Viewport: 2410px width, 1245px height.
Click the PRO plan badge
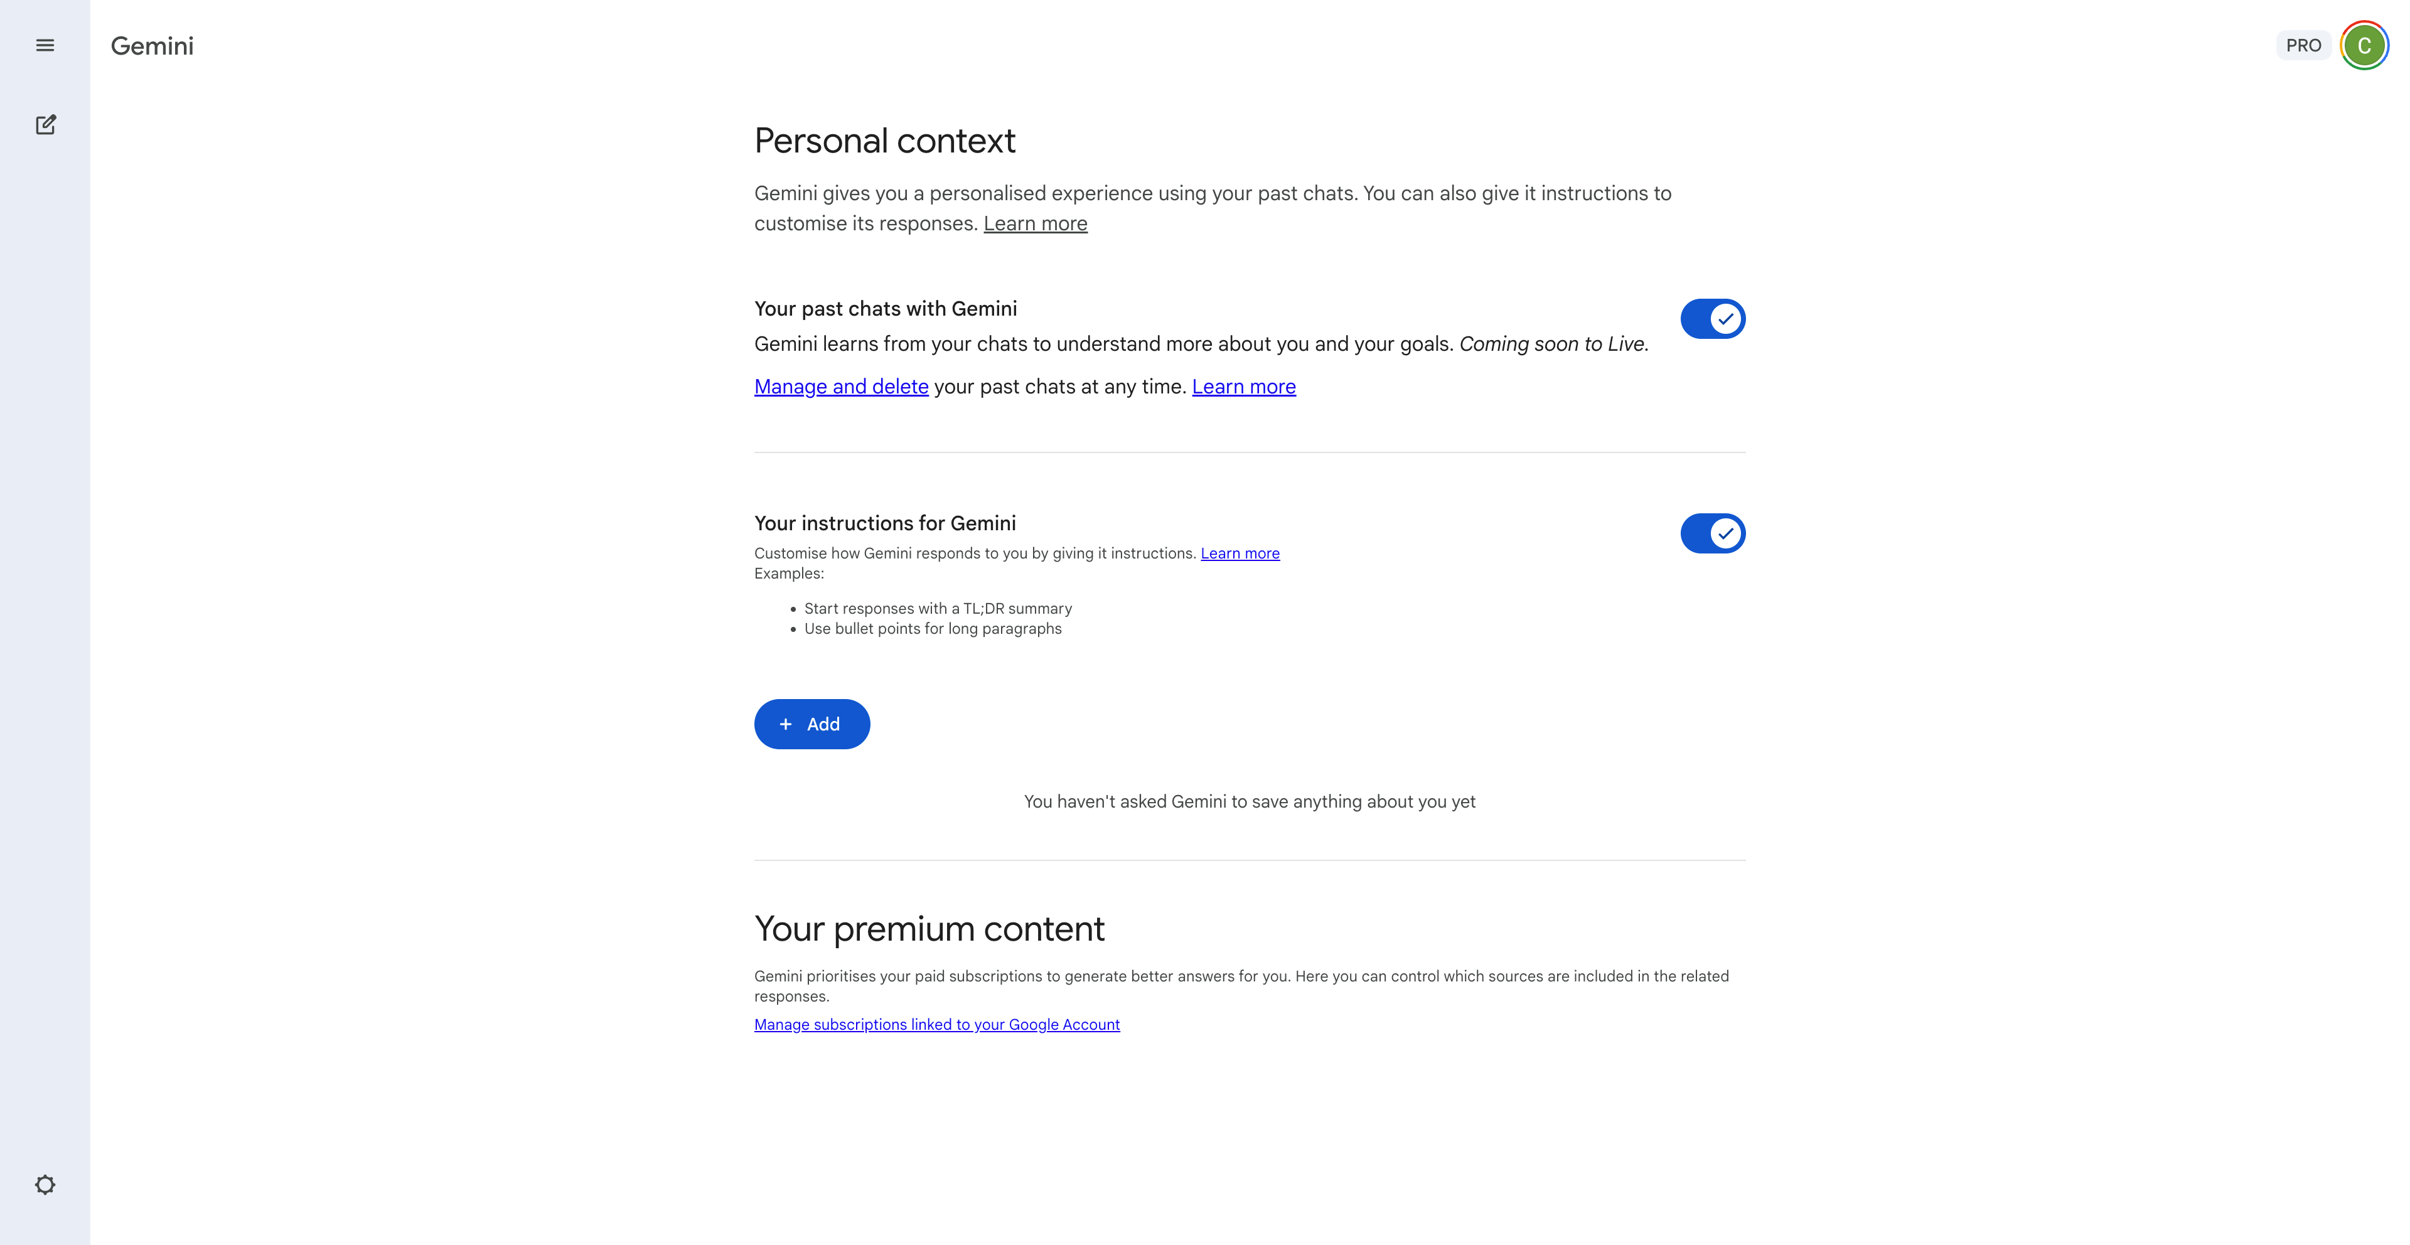tap(2303, 46)
